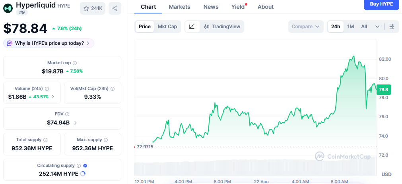Click the $74.94B FDV value
The width and height of the screenshot is (402, 184).
click(58, 123)
